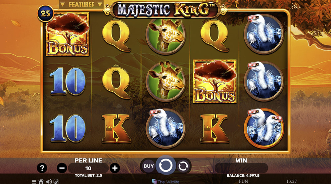Mute the game sound speaker icon

(49, 181)
